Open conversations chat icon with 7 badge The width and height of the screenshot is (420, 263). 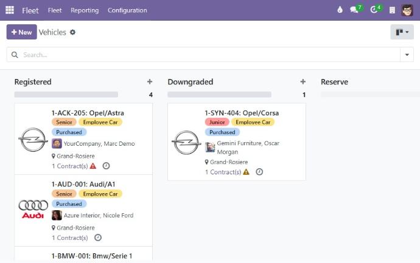pos(354,10)
